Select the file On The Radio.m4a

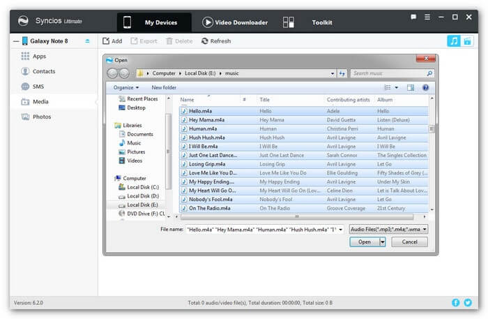(x=304, y=208)
